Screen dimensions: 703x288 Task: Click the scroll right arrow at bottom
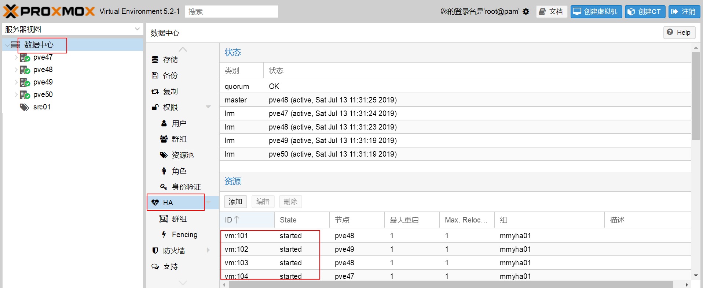(687, 285)
